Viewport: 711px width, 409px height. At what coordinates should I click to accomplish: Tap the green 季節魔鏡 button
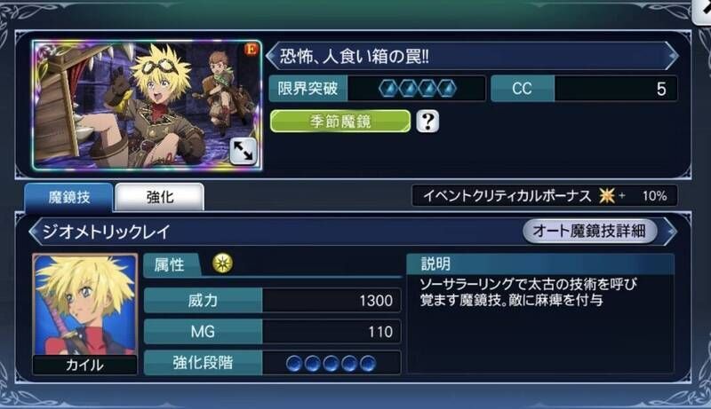[340, 122]
